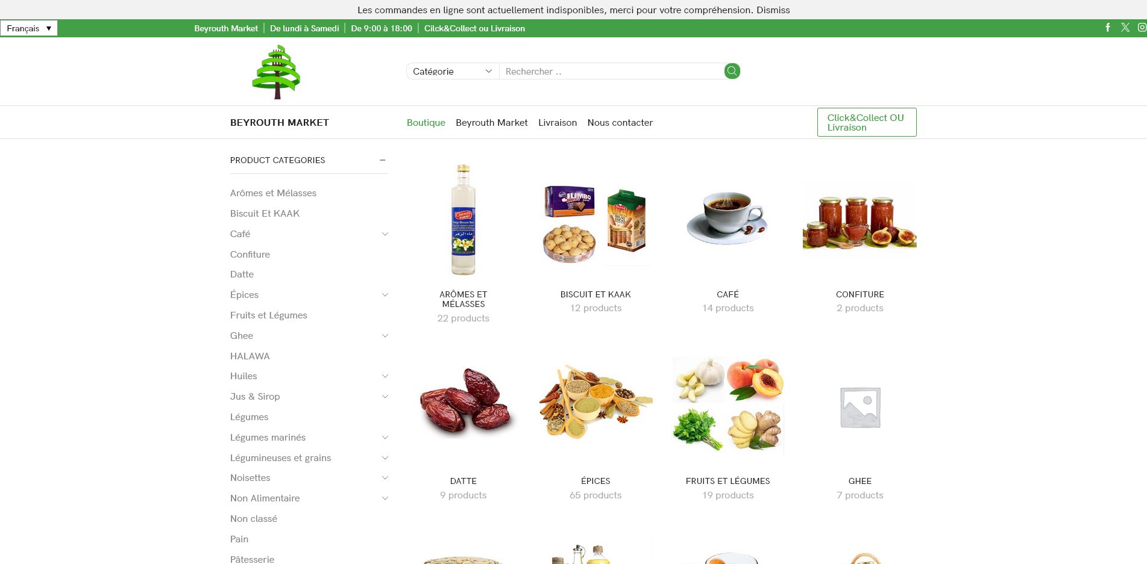The width and height of the screenshot is (1147, 564).
Task: Open the Facebook social icon
Action: click(1108, 28)
